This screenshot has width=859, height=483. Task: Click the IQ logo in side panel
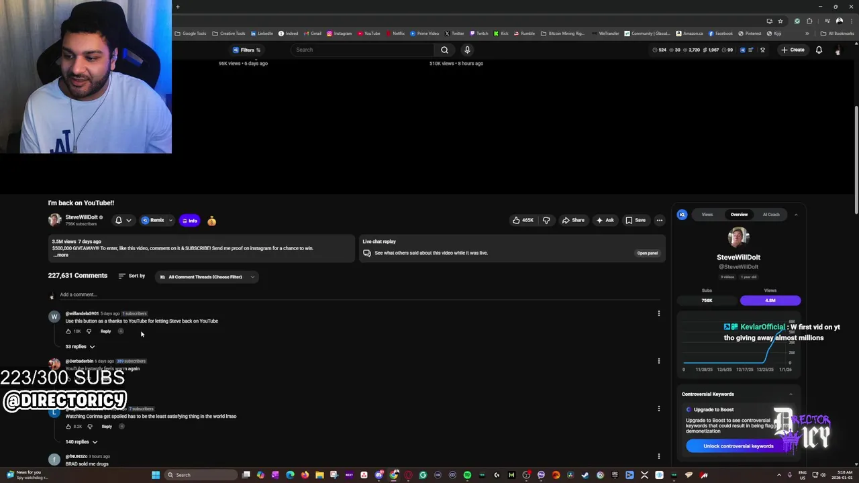coord(683,215)
